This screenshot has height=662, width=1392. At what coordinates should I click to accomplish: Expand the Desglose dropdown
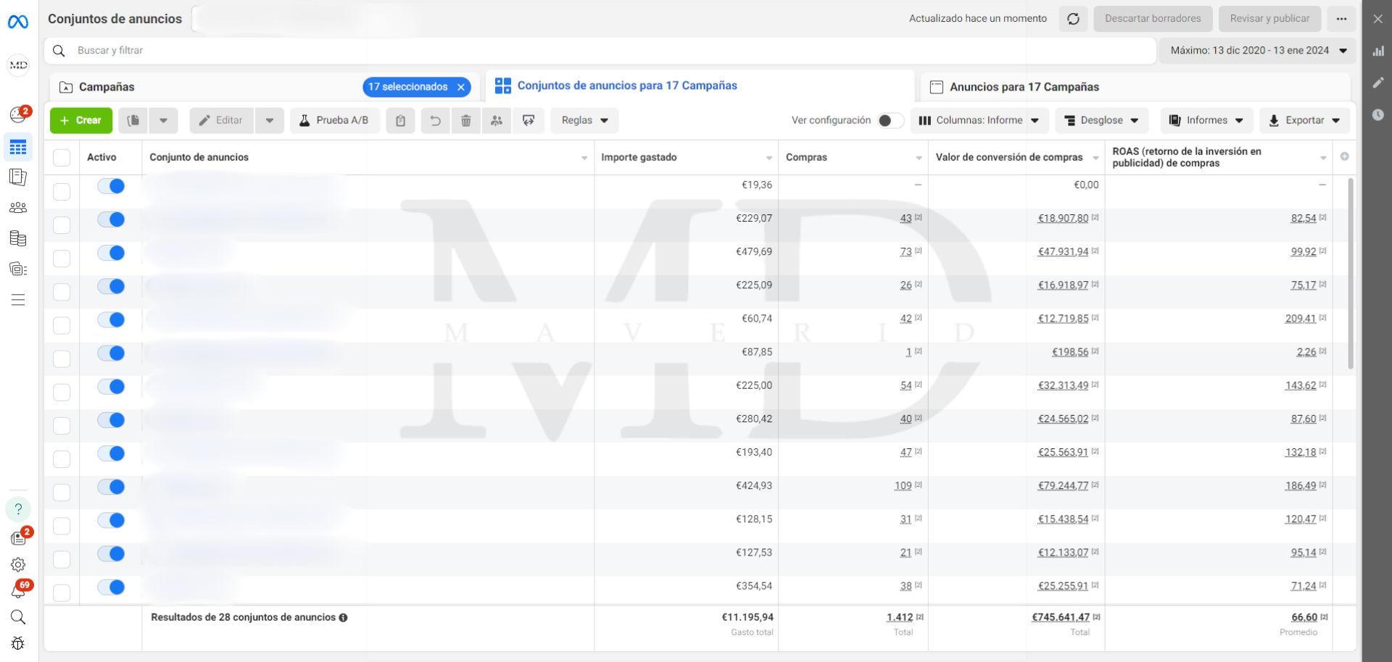(x=1101, y=121)
